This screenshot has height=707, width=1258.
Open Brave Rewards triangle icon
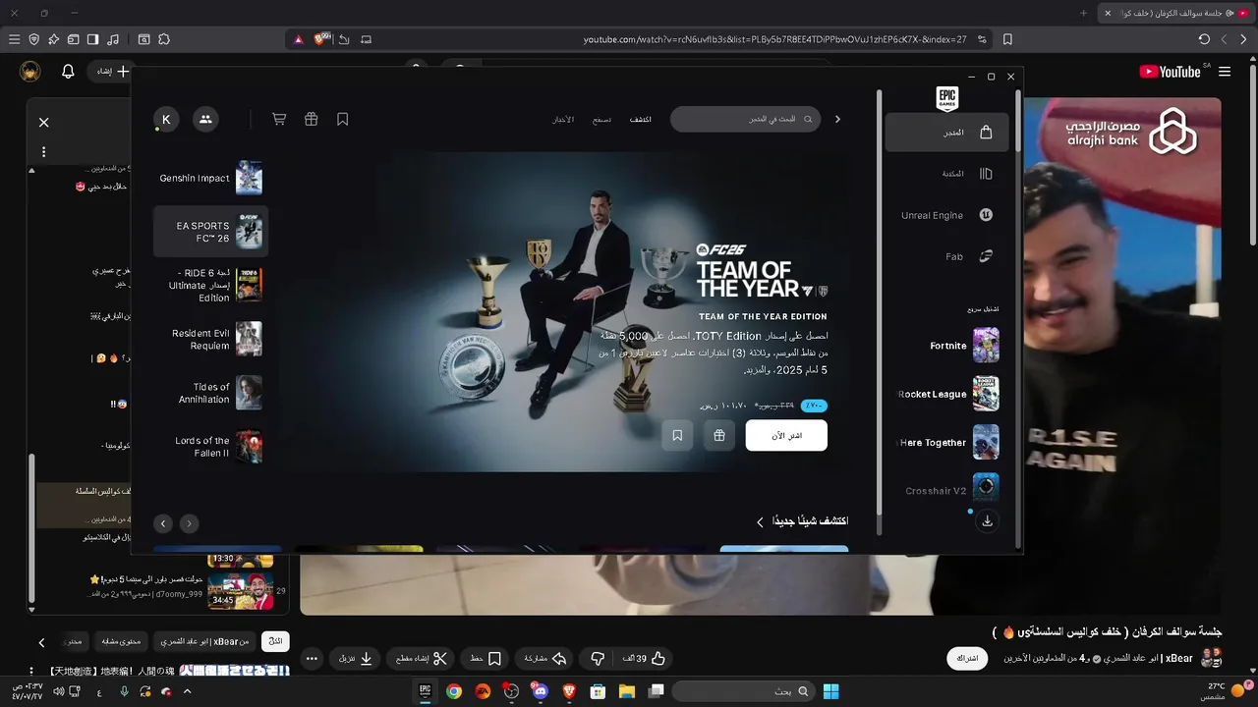pos(298,39)
